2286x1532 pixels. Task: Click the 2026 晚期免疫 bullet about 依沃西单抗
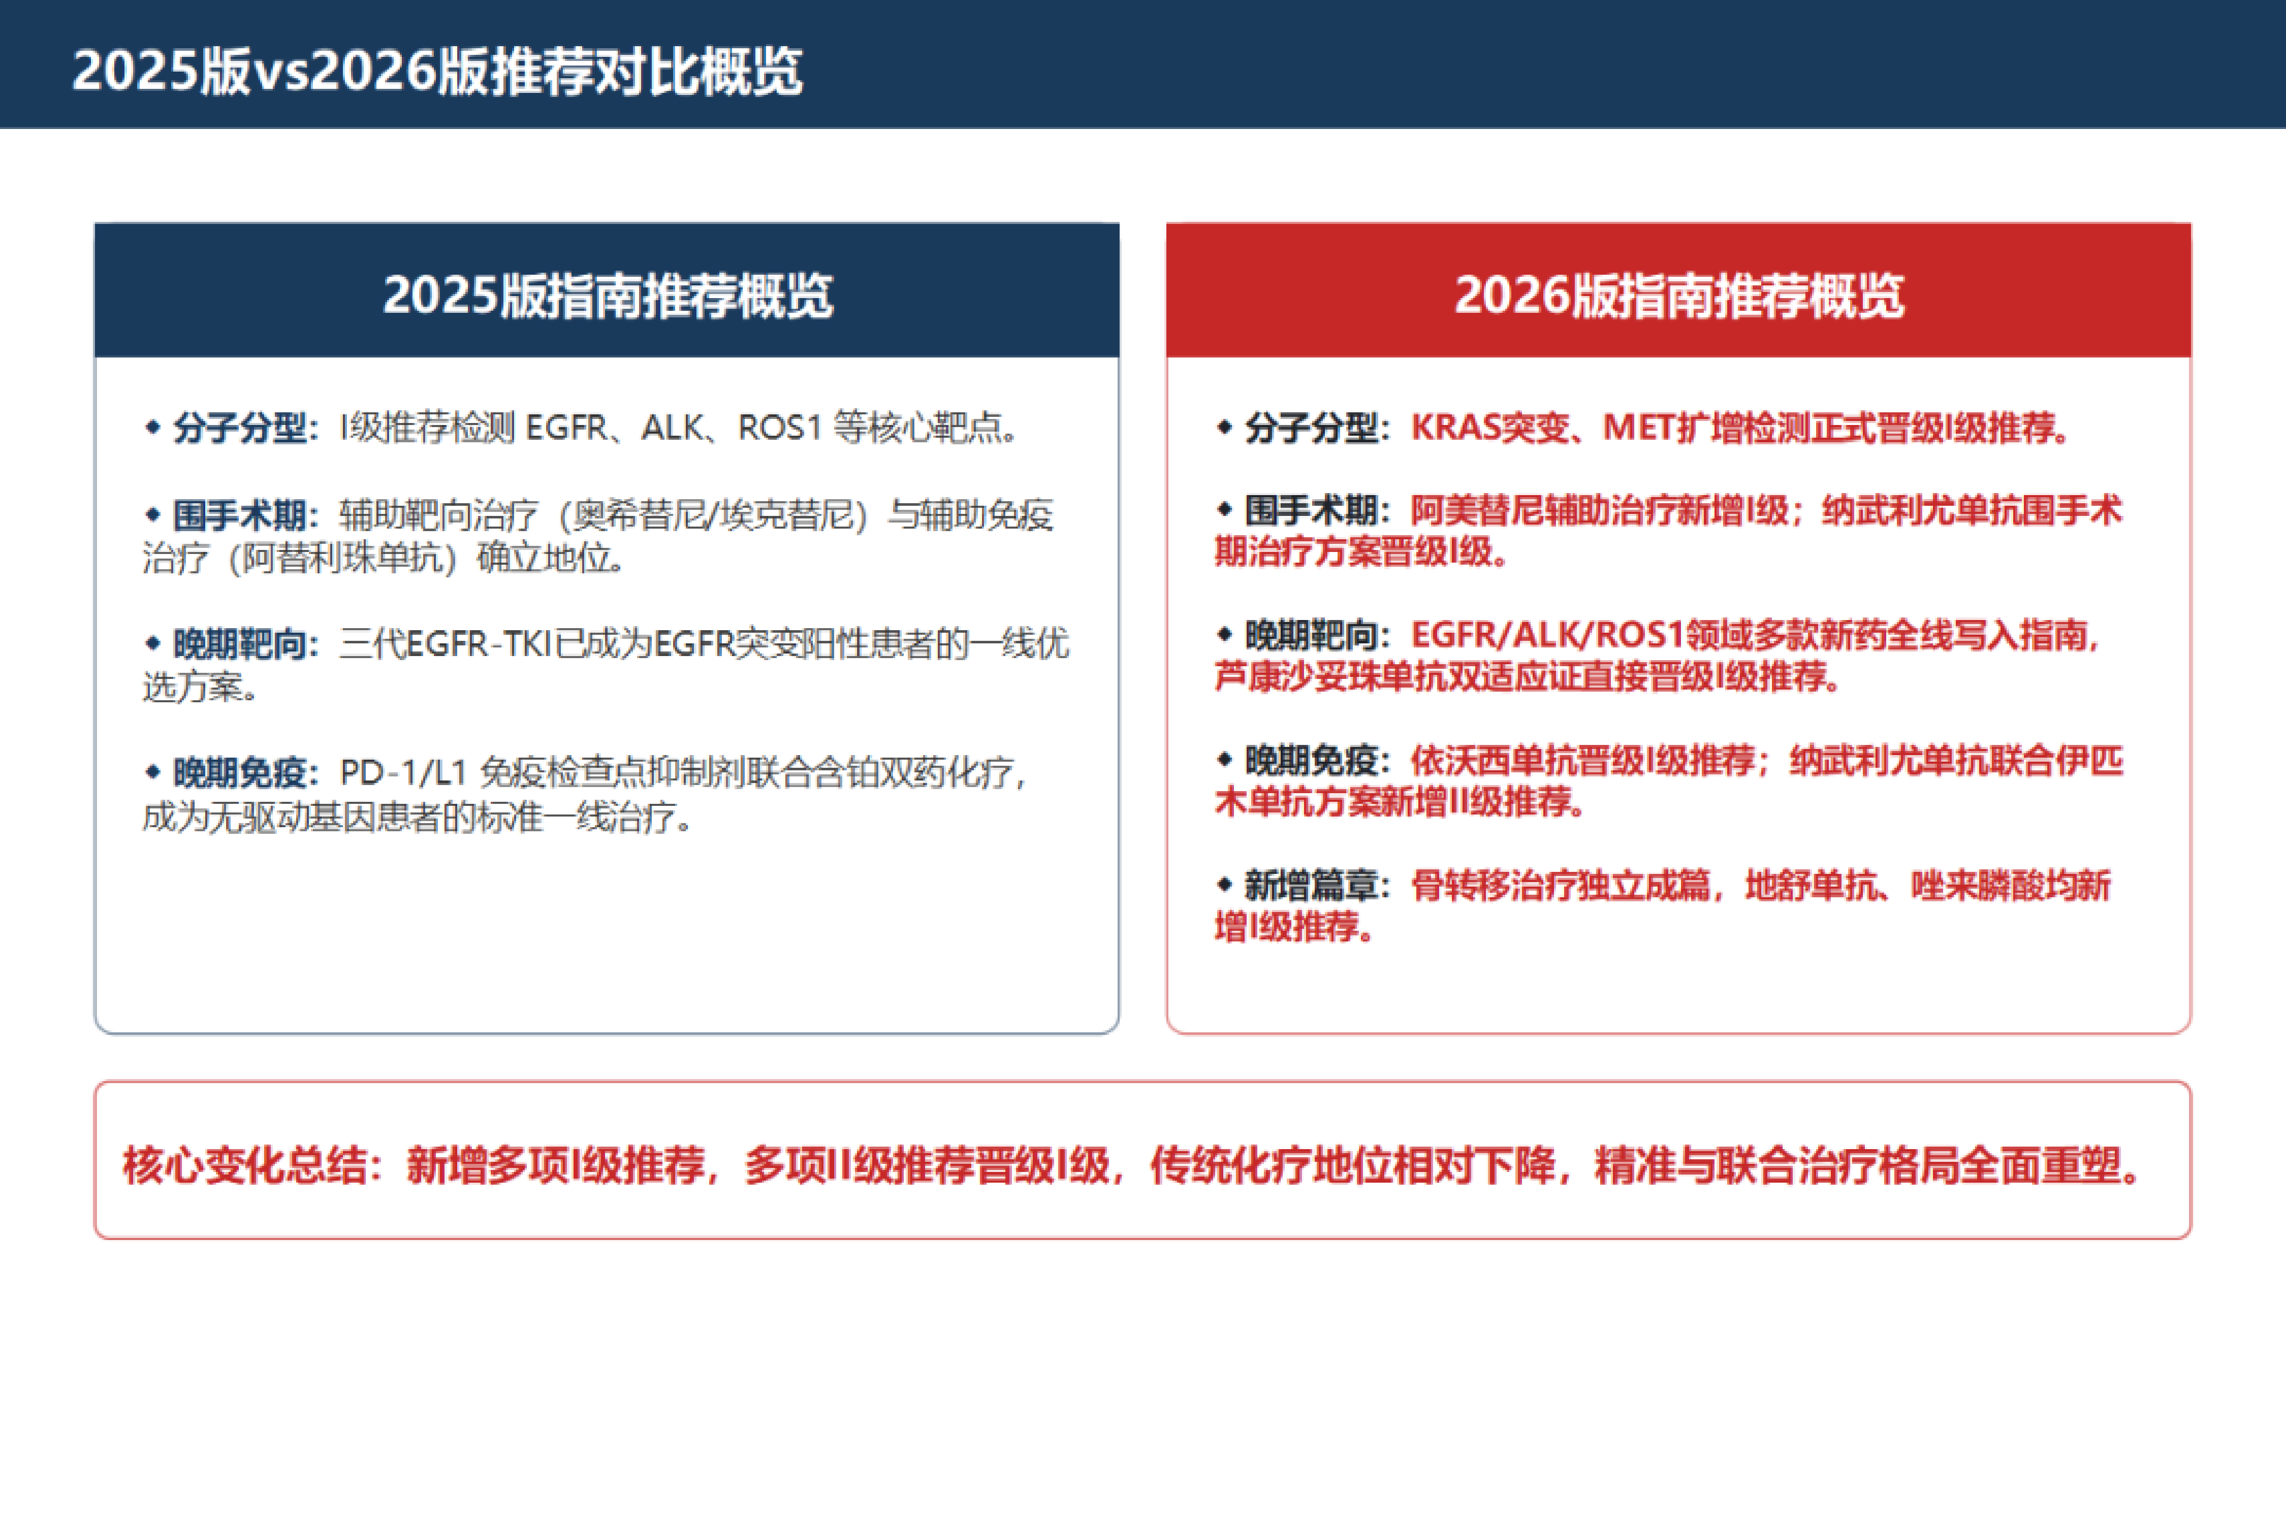(x=1668, y=780)
